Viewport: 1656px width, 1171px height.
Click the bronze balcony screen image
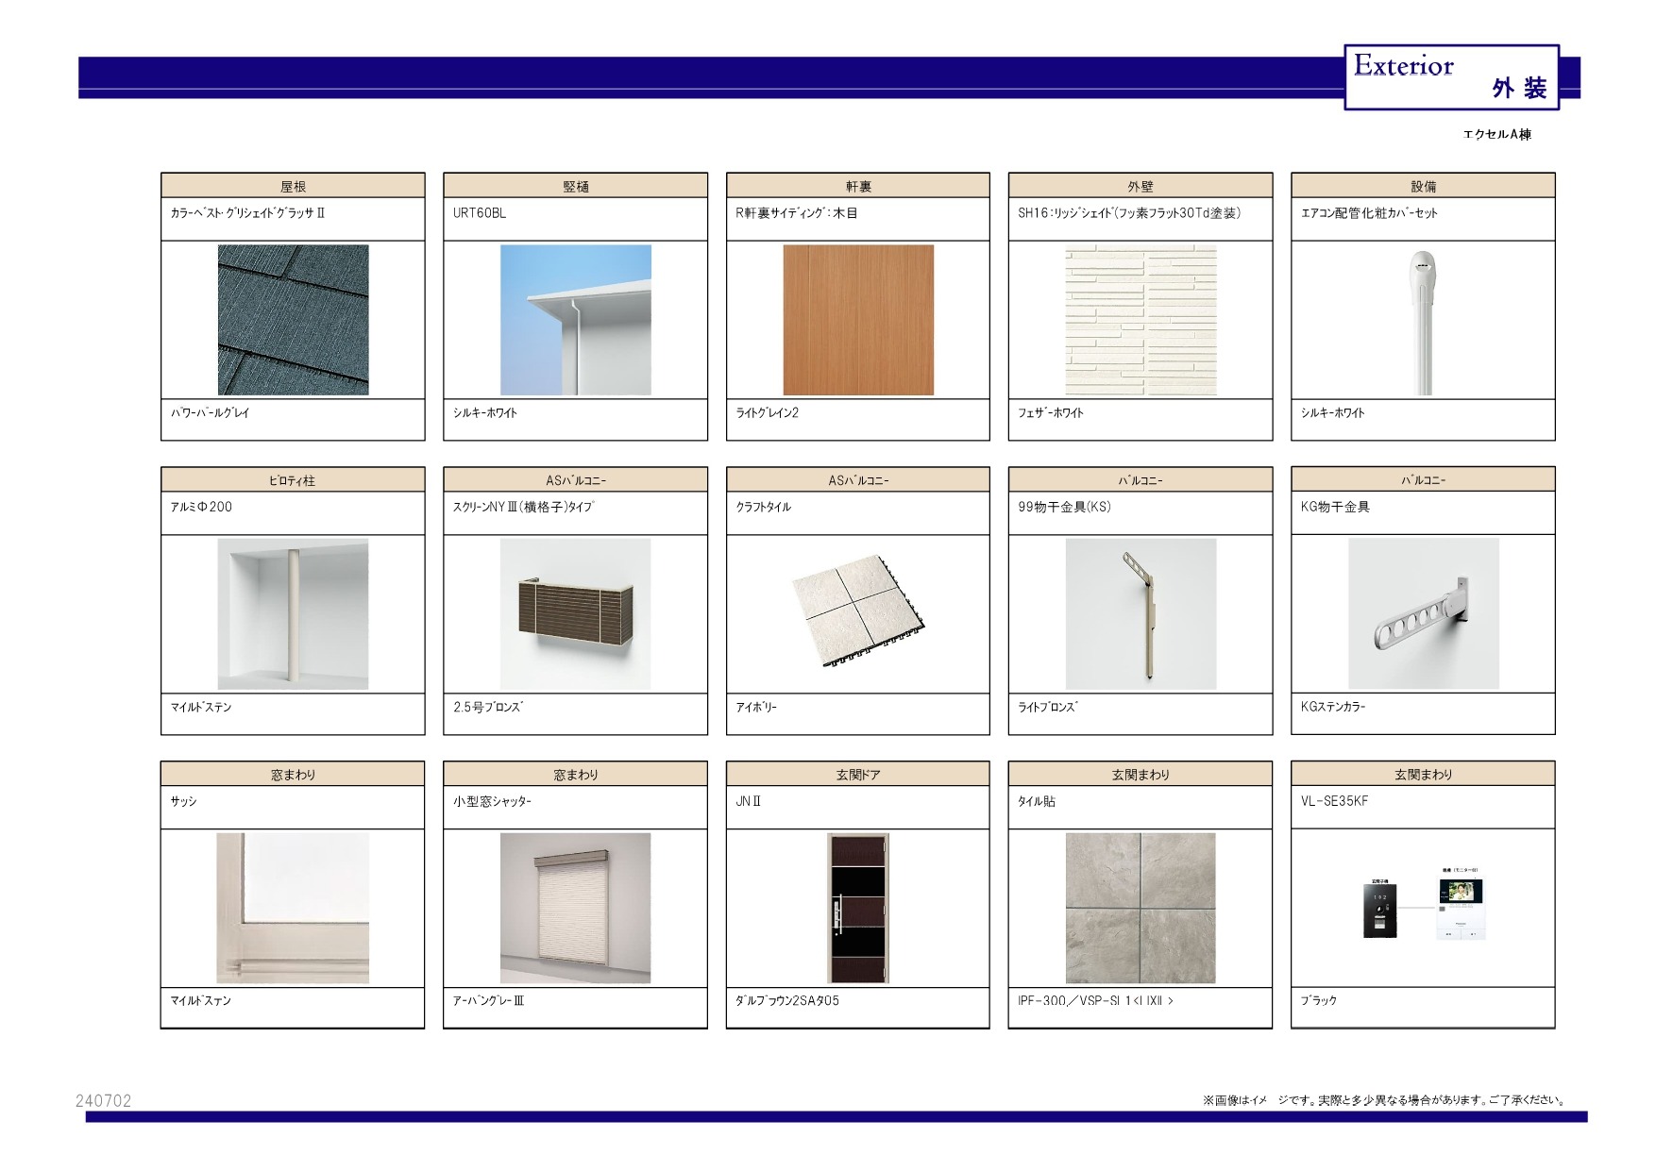pos(575,614)
